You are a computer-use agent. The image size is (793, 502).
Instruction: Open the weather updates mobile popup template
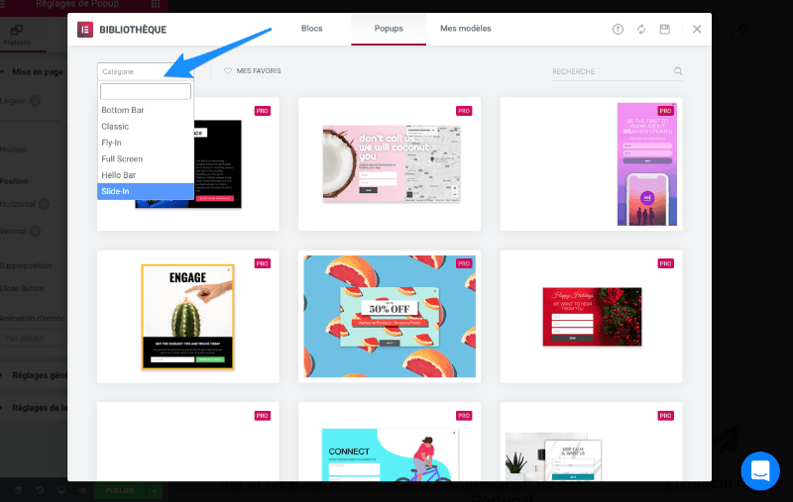point(591,164)
